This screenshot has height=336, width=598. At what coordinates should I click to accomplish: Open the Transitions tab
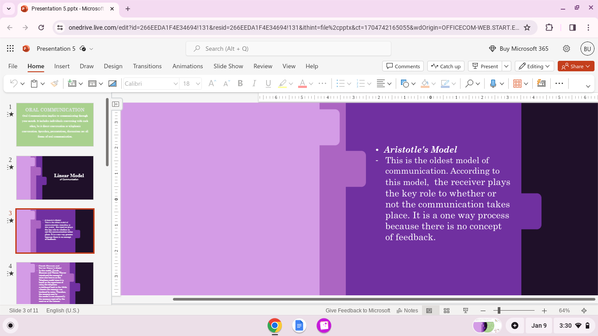[x=147, y=66]
